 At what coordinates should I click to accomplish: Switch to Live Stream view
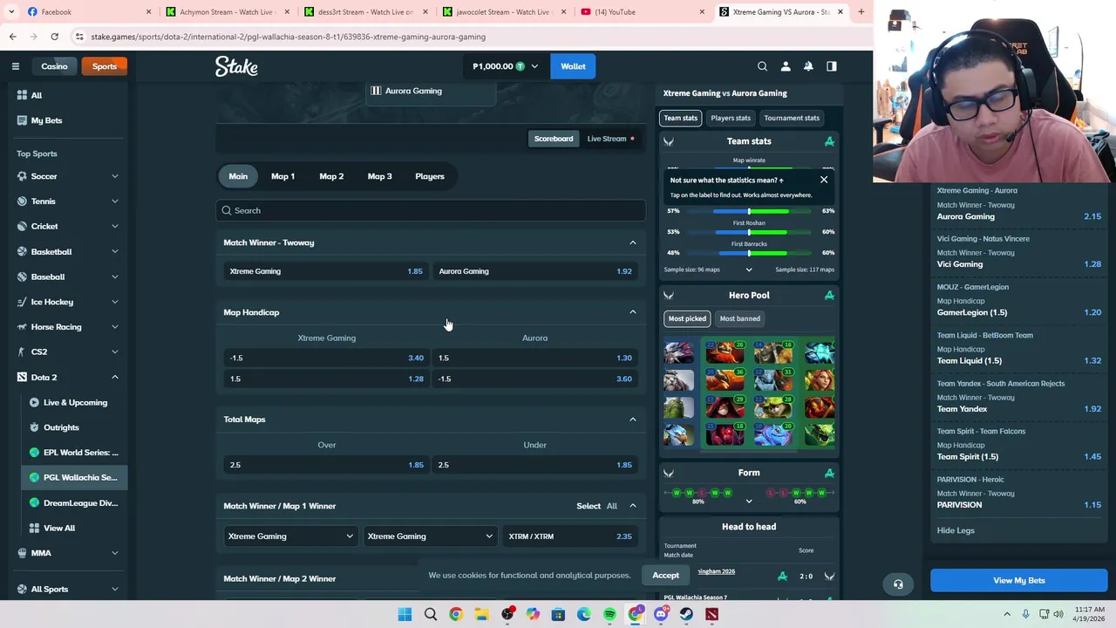point(610,139)
